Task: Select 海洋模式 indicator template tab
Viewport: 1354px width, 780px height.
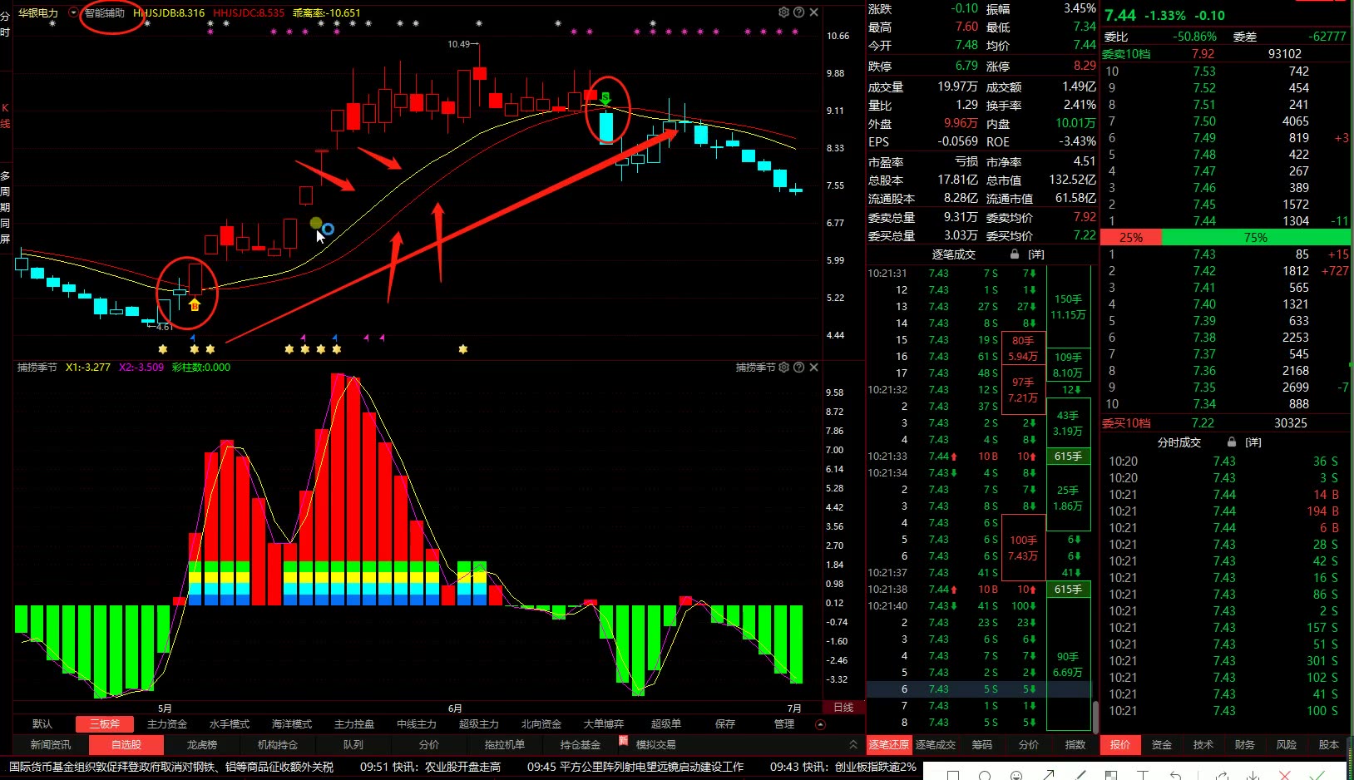Action: tap(292, 724)
